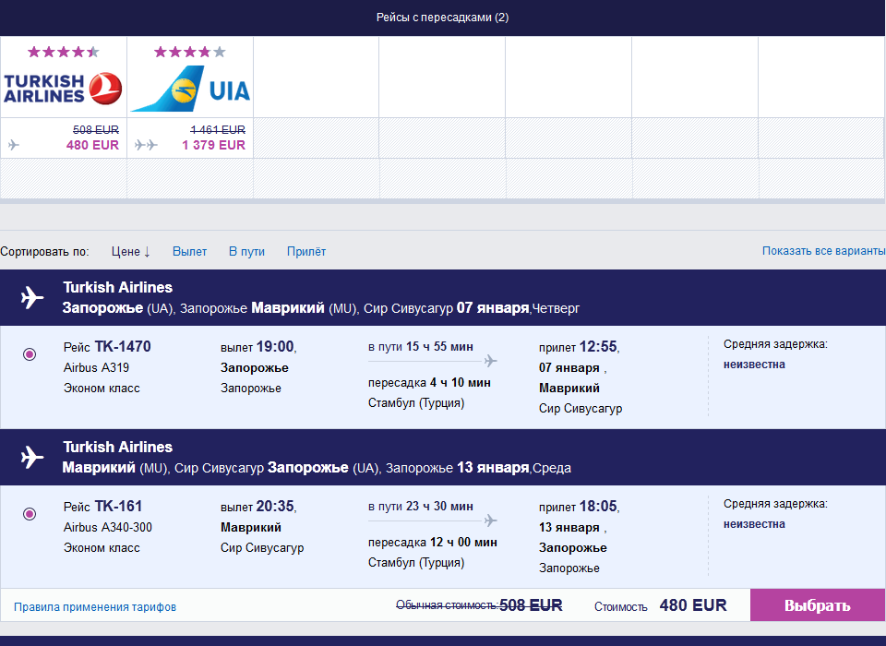Click Turkish Airlines star rating
This screenshot has height=646, width=886.
coord(63,52)
